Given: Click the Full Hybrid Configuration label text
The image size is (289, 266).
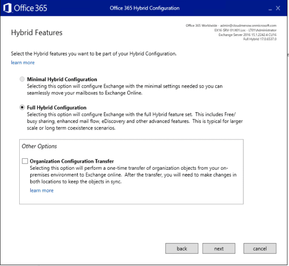Looking at the screenshot, I should (x=57, y=108).
